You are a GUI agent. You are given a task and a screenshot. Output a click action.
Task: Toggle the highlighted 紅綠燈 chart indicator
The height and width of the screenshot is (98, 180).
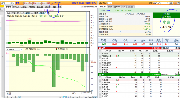tap(42, 13)
